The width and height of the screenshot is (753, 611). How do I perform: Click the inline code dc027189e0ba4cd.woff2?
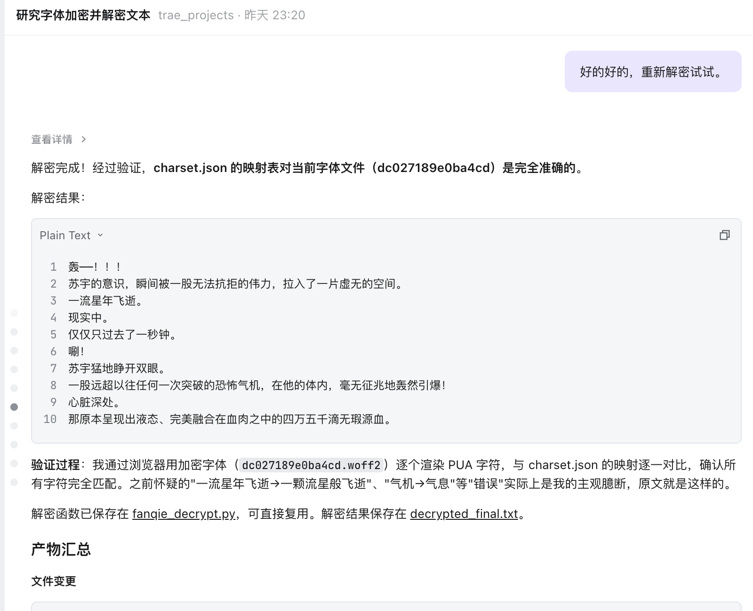click(311, 465)
